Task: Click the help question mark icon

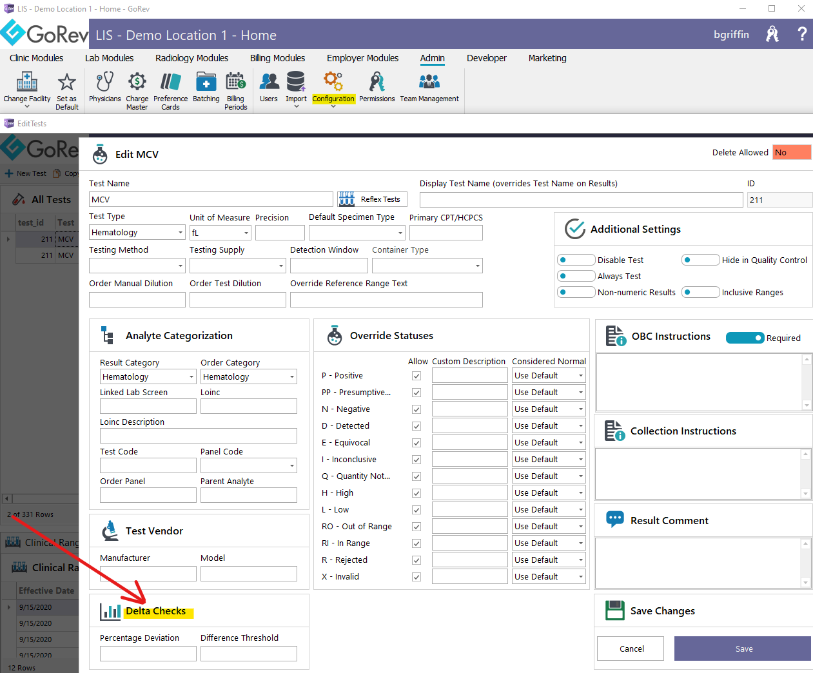Action: tap(802, 34)
